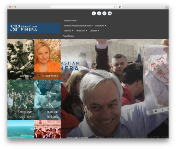The width and height of the screenshot is (176, 149).
Task: Open the Facebook social icon
Action: (x=94, y=13)
